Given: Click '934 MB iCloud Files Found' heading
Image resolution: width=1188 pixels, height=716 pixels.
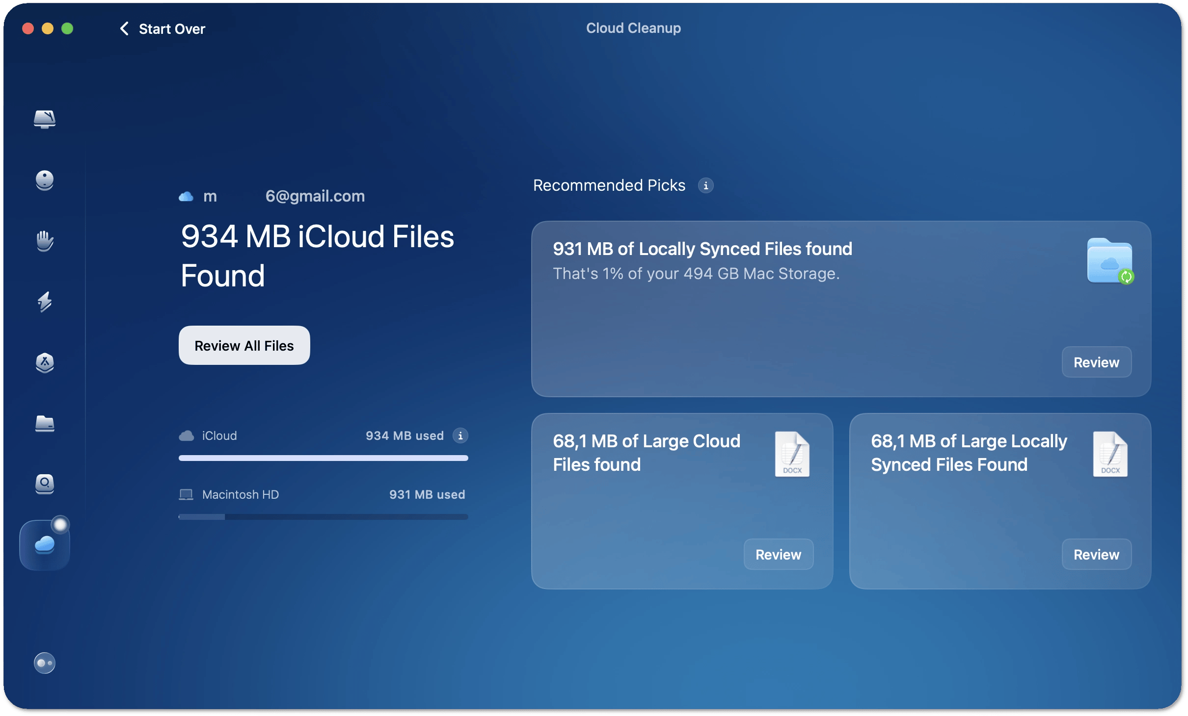Looking at the screenshot, I should (x=317, y=256).
